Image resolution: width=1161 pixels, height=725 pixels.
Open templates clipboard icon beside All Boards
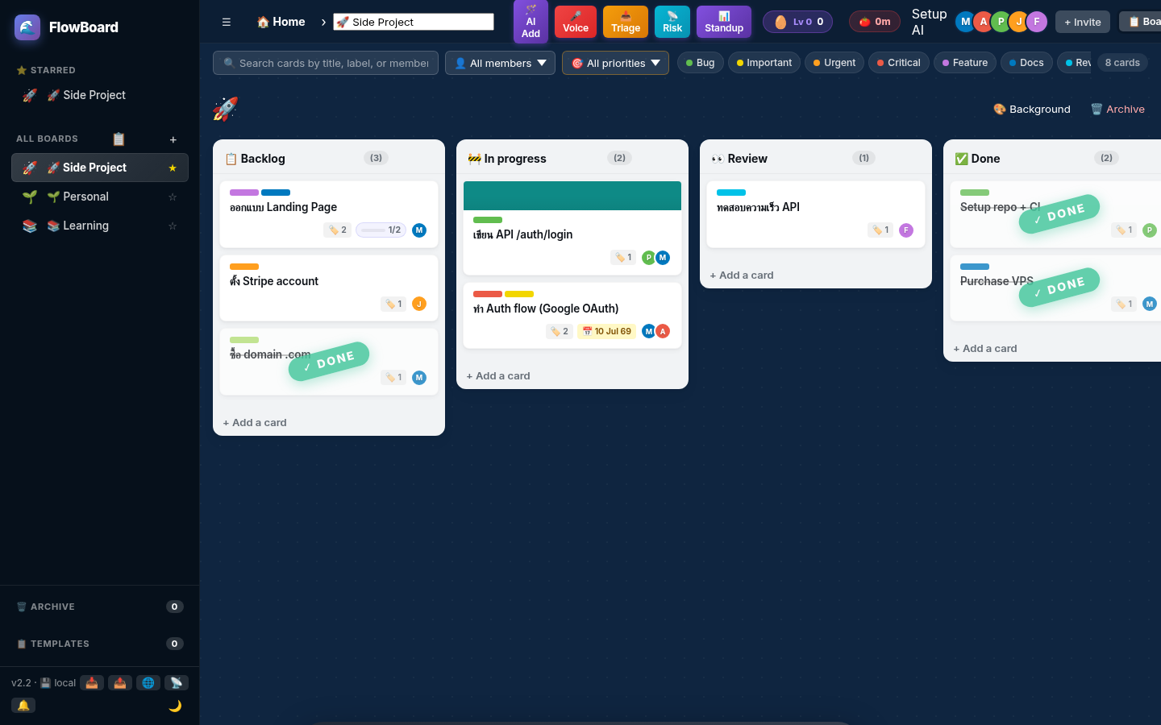[x=119, y=139]
